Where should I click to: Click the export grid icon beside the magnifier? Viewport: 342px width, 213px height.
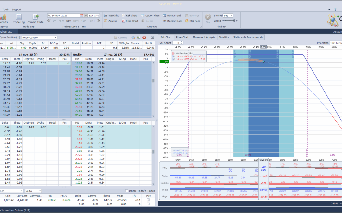(x=138, y=38)
